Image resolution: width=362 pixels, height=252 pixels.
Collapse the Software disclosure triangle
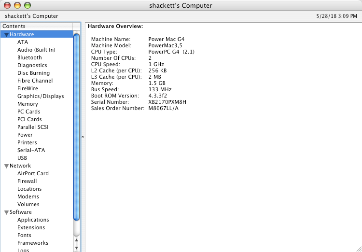click(7, 212)
